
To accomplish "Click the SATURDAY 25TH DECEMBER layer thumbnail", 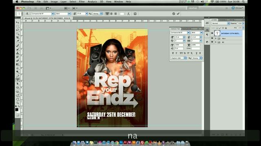I will click(217, 33).
